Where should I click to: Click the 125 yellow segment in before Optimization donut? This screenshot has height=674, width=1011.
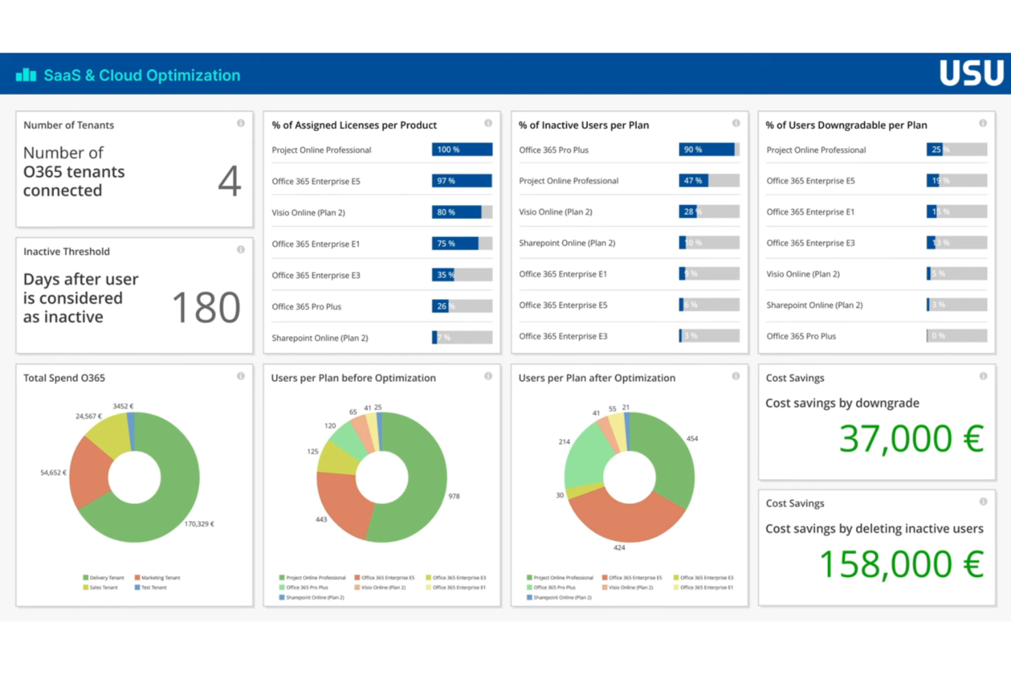click(x=336, y=460)
